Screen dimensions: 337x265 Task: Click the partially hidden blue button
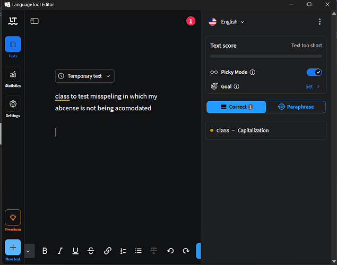pos(198,251)
